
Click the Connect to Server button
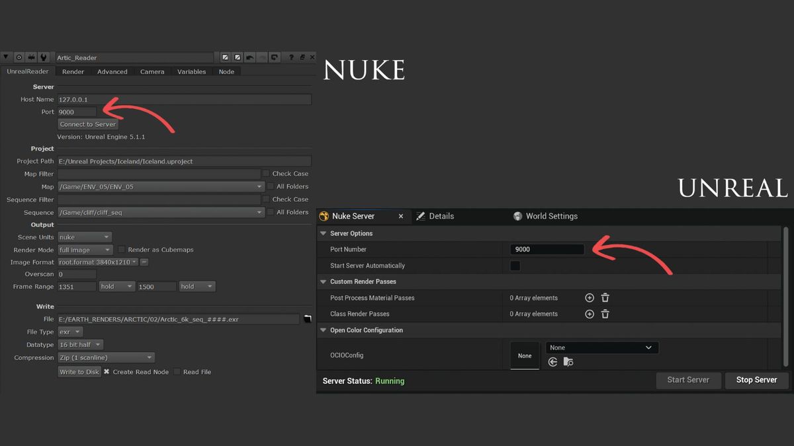point(87,124)
